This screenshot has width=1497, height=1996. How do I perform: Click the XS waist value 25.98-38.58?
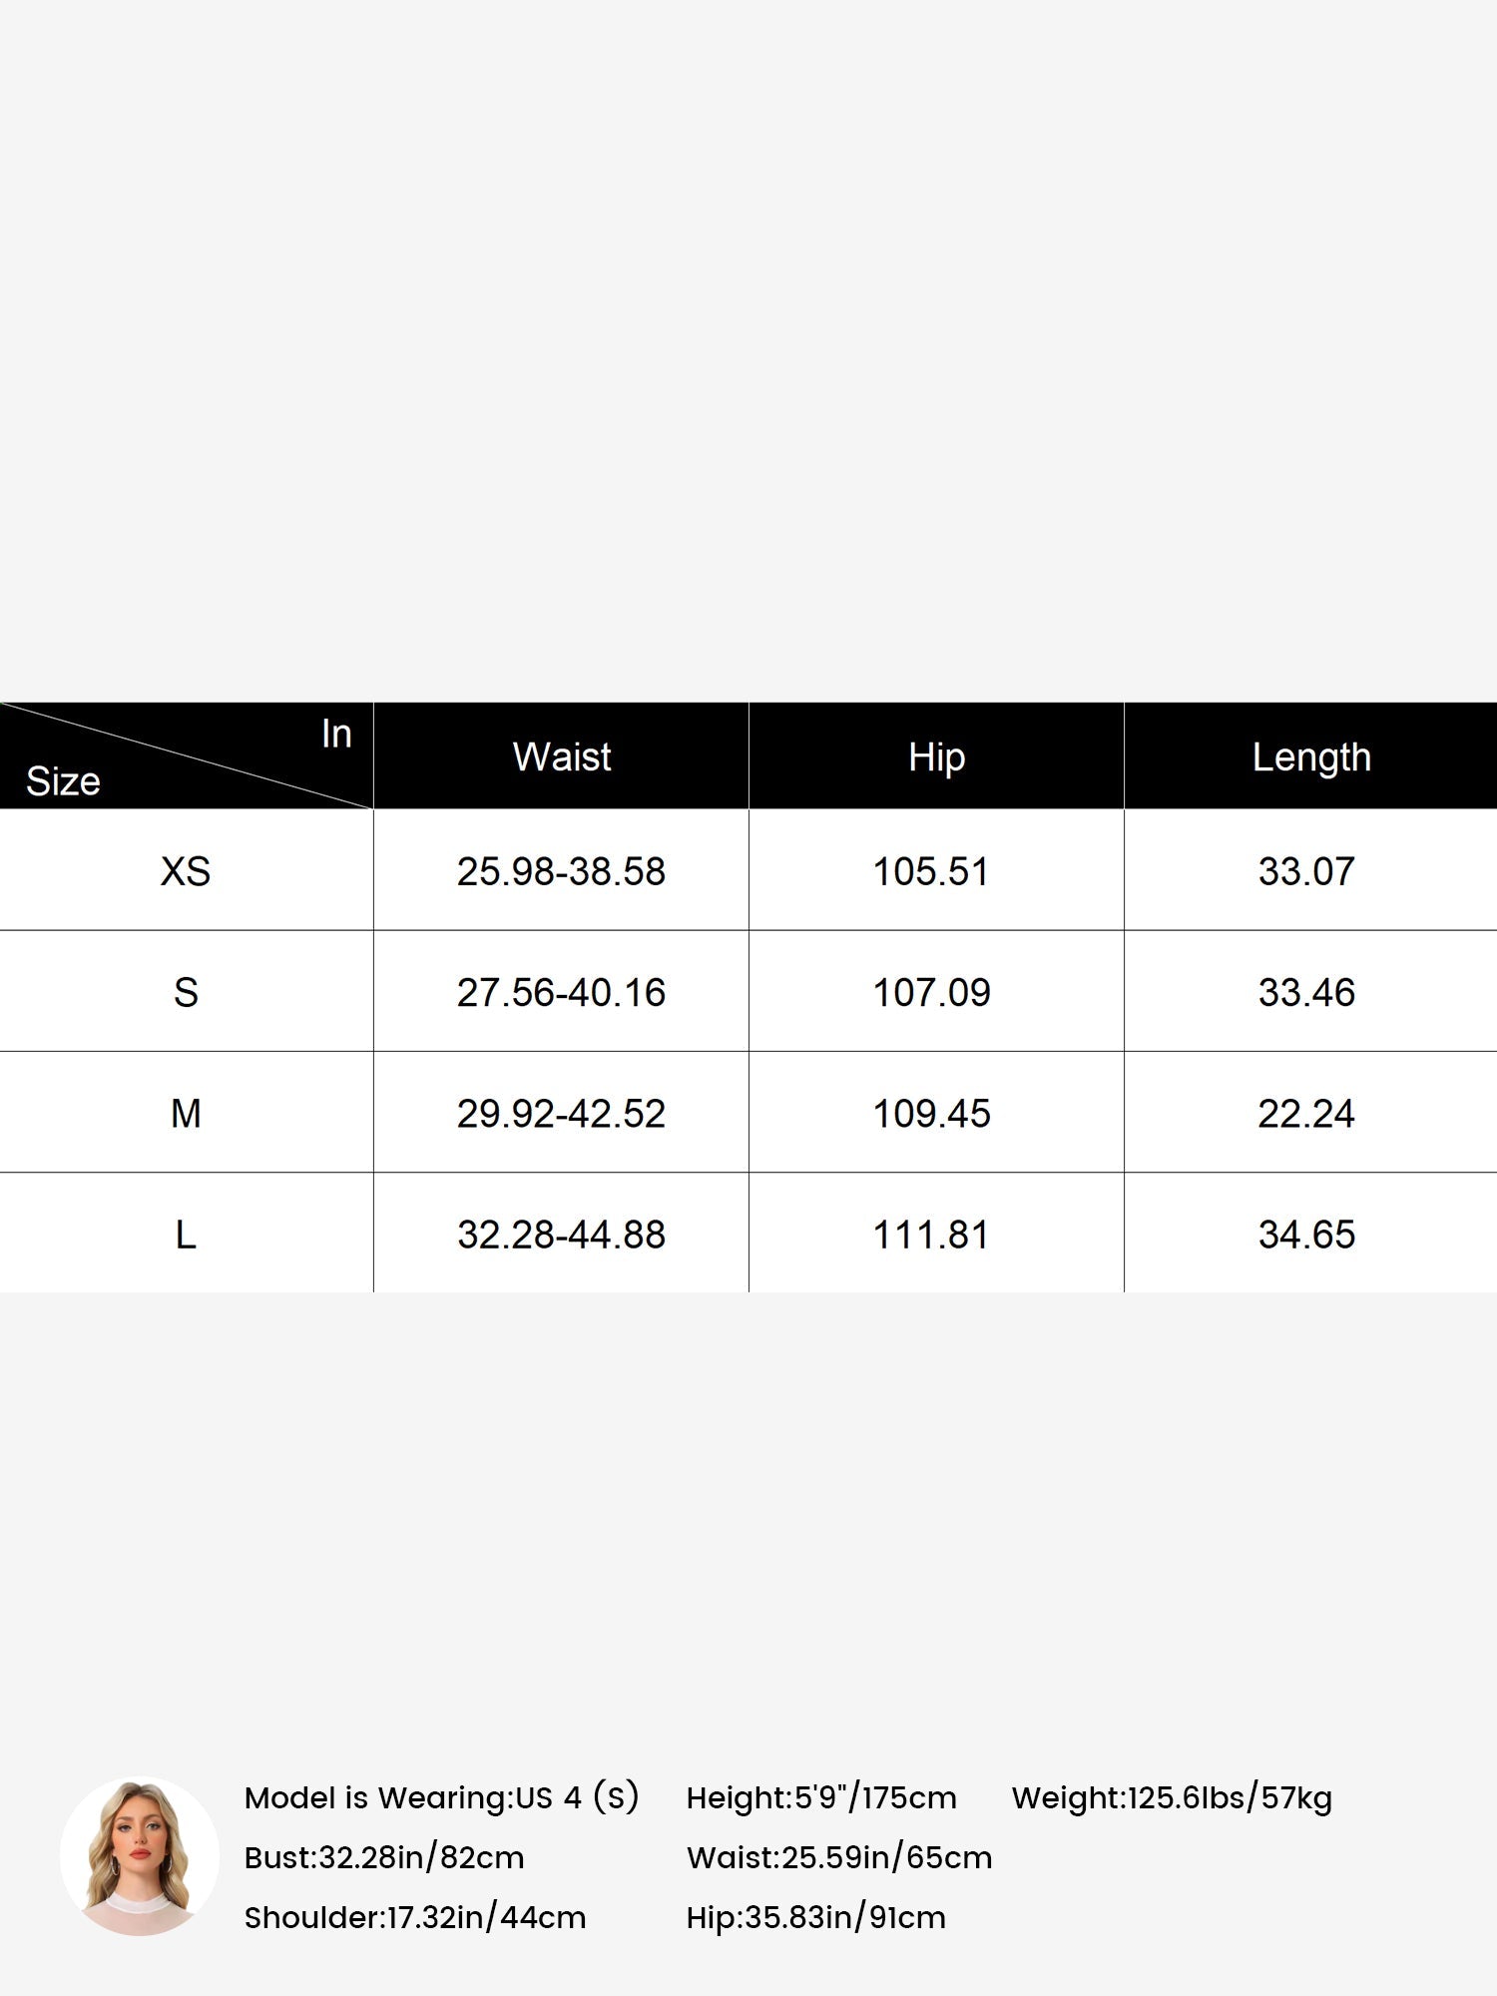point(561,871)
